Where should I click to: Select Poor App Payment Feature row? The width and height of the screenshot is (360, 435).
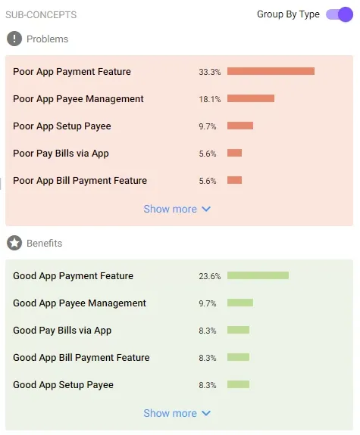pos(179,72)
